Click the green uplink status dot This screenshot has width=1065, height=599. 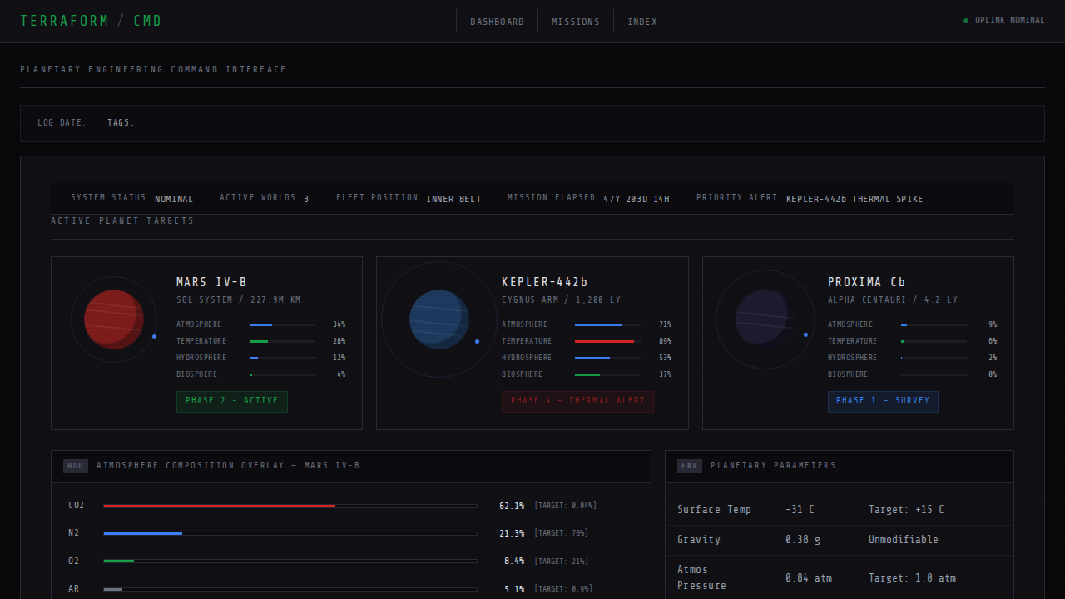966,21
